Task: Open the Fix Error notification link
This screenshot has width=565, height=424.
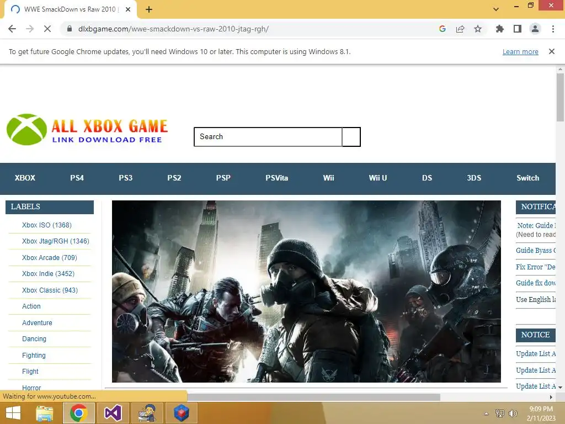Action: (536, 267)
